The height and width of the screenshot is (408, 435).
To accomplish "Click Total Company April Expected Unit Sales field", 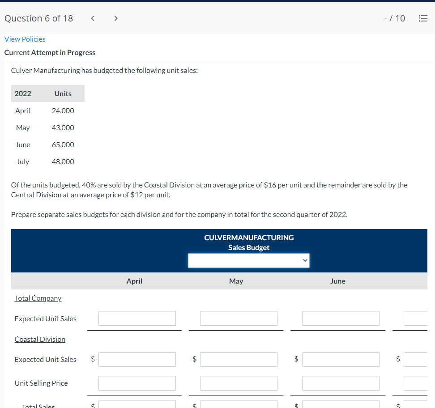I will click(137, 318).
